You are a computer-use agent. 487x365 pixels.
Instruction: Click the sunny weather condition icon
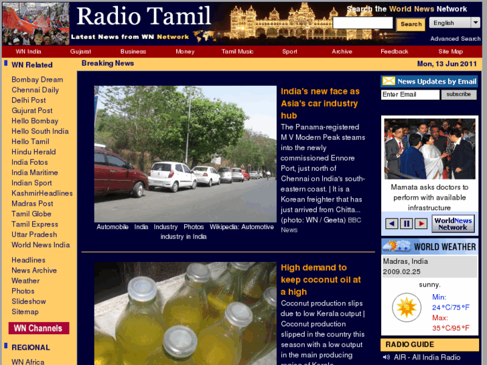(406, 307)
